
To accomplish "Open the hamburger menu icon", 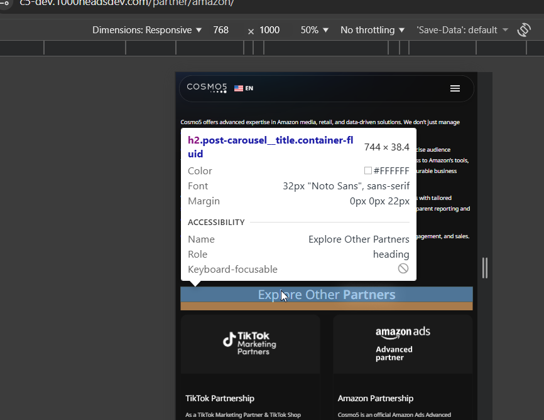I will click(x=455, y=88).
